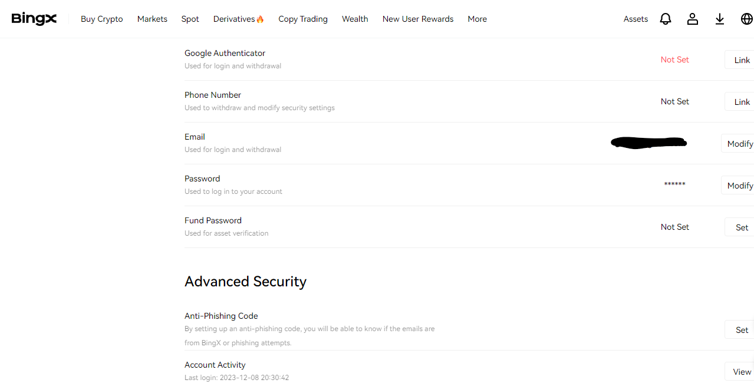Visit New User Rewards page
The height and width of the screenshot is (383, 754).
coord(418,19)
